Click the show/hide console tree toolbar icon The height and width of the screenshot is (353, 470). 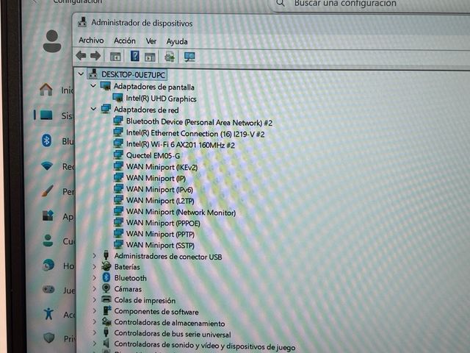[x=115, y=56]
